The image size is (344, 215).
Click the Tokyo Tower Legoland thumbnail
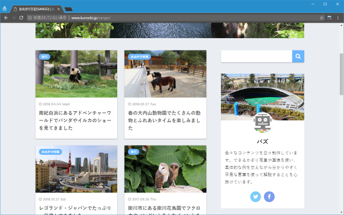[x=76, y=169]
